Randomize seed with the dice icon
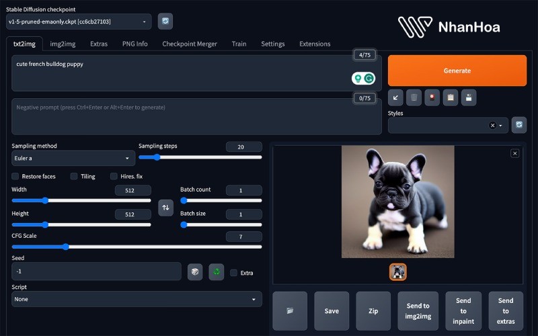This screenshot has width=538, height=336. click(x=195, y=272)
